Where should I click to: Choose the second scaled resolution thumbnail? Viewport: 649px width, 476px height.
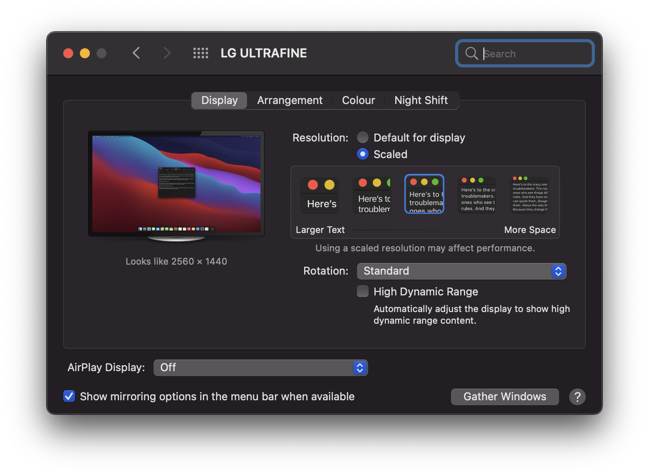(x=372, y=194)
